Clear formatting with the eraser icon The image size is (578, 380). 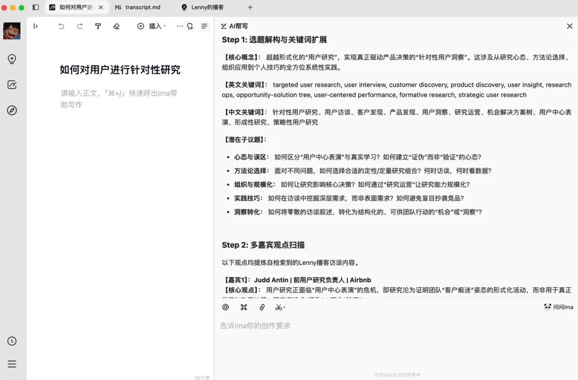pos(116,26)
